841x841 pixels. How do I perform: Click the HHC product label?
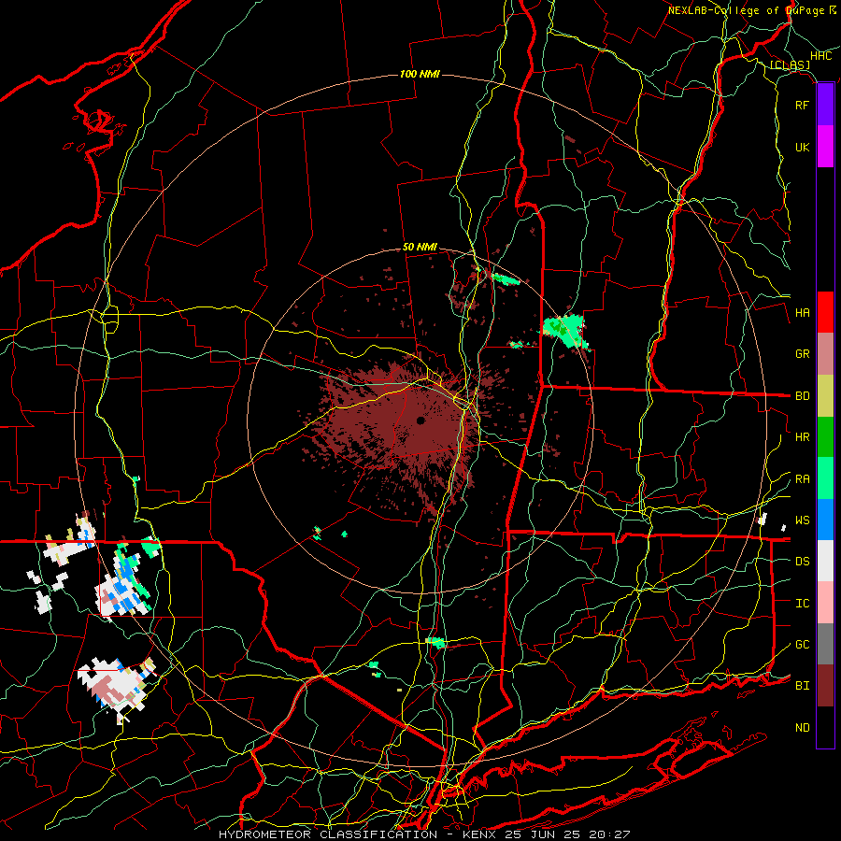[x=820, y=56]
